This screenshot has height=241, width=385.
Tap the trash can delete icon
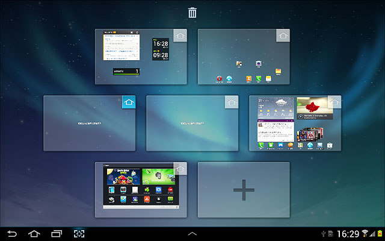192,13
